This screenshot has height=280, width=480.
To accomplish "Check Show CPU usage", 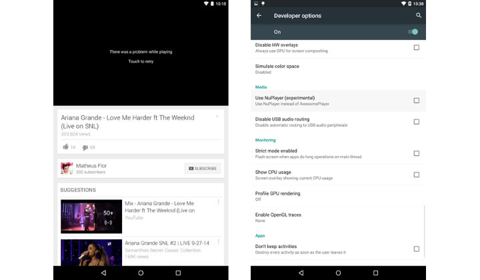I will [416, 175].
